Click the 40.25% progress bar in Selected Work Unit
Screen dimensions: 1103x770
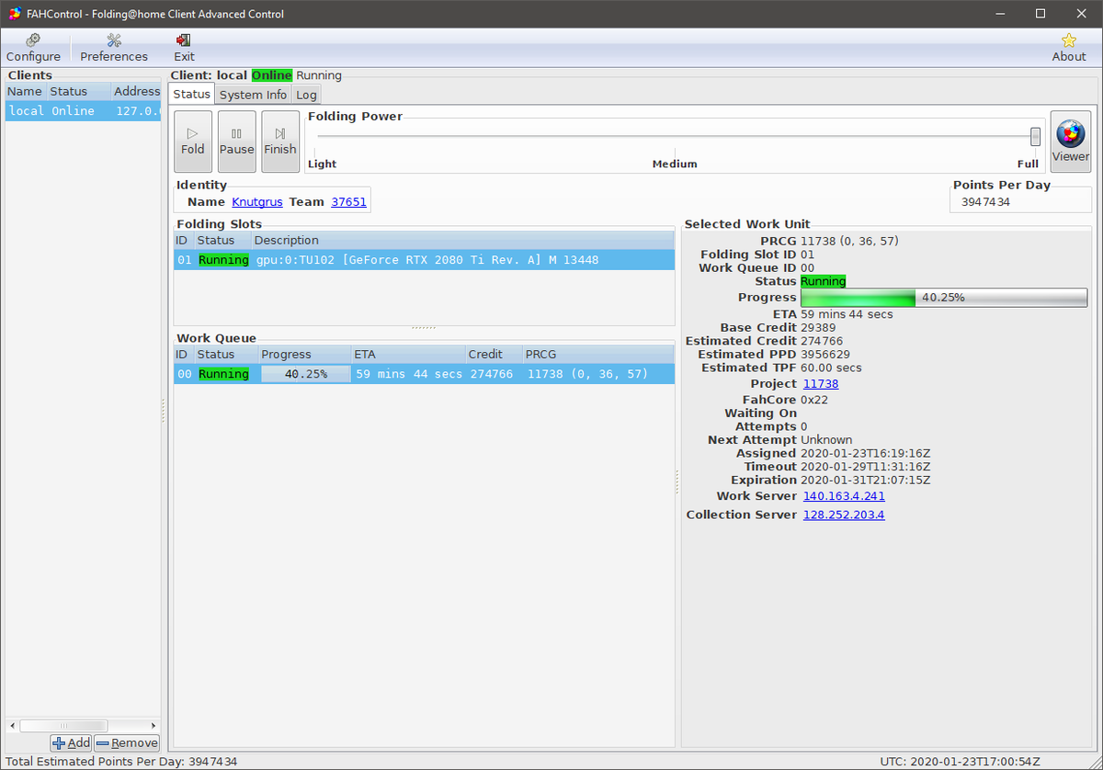click(x=944, y=298)
